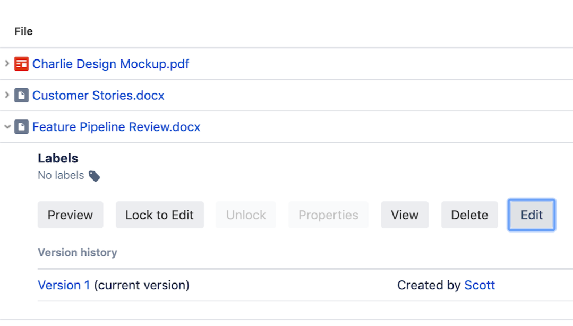Click the highlighted Edit button
The height and width of the screenshot is (326, 573).
point(532,215)
